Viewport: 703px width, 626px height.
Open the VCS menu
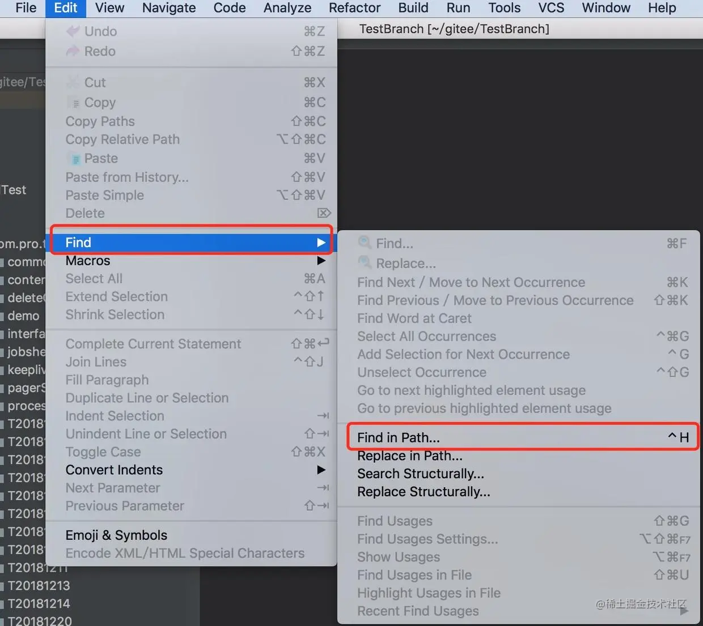click(551, 8)
